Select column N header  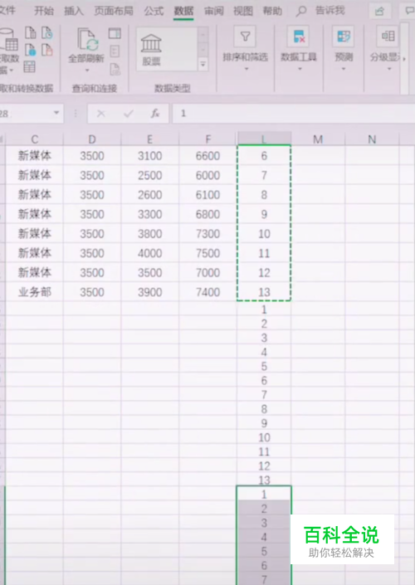(x=372, y=139)
